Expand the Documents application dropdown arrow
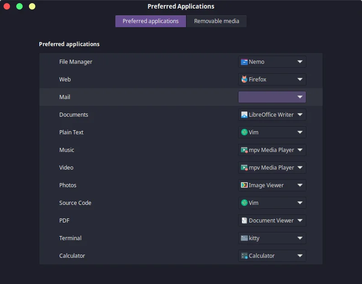Image resolution: width=362 pixels, height=284 pixels. click(300, 115)
